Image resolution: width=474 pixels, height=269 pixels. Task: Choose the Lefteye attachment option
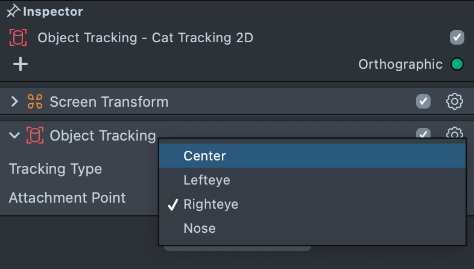[x=207, y=180]
